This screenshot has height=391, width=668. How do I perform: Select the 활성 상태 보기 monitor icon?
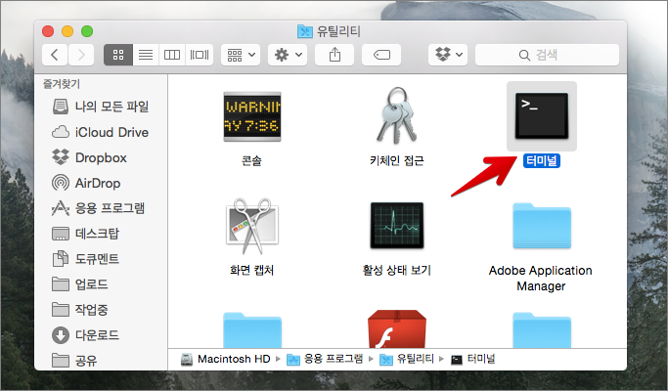coord(397,226)
